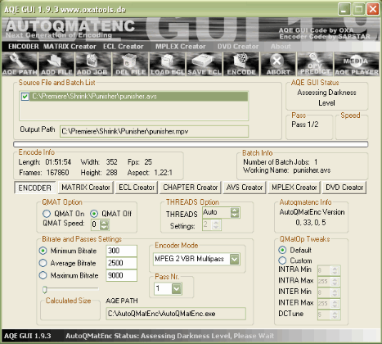The height and width of the screenshot is (344, 382).
Task: Select the QMAT On radio button
Action: [47, 214]
